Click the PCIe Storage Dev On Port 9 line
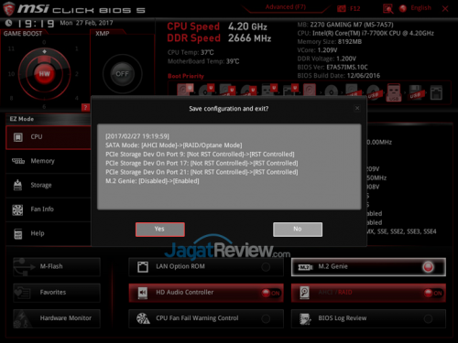 tap(200, 154)
